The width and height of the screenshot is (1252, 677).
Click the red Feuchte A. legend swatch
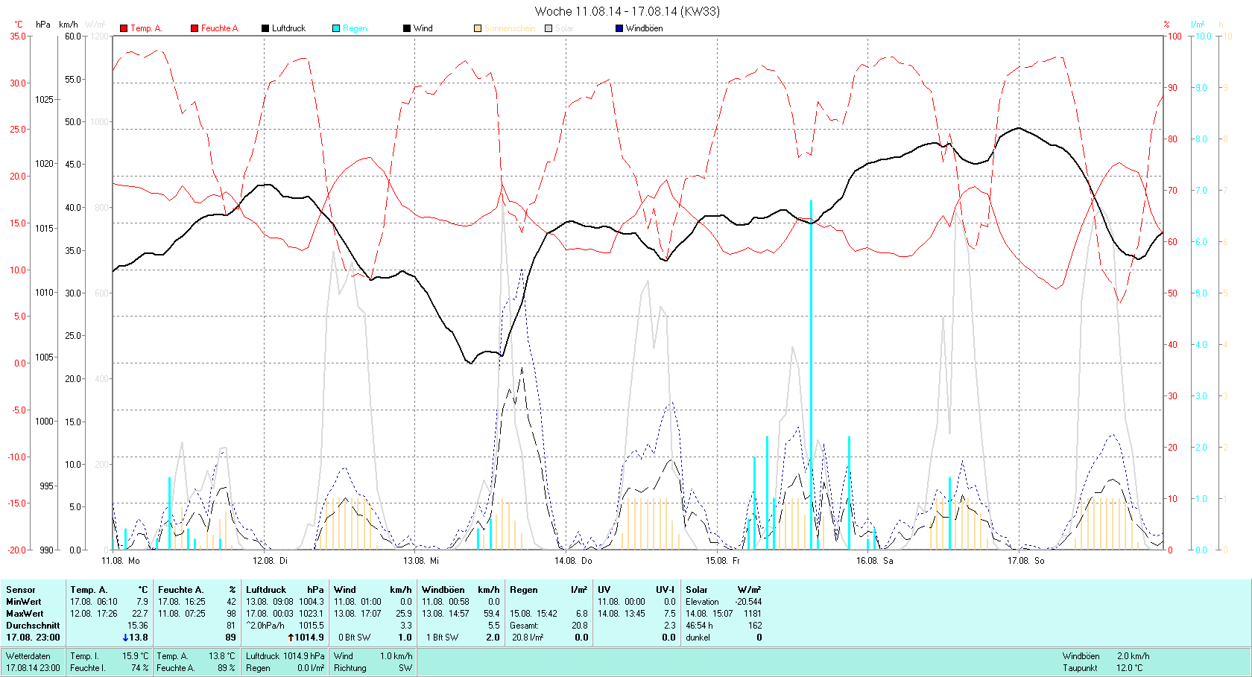coord(195,28)
